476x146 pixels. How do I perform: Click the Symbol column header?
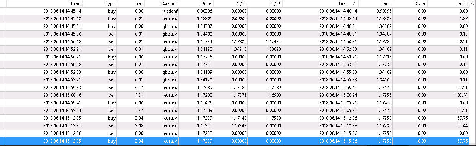click(x=162, y=3)
